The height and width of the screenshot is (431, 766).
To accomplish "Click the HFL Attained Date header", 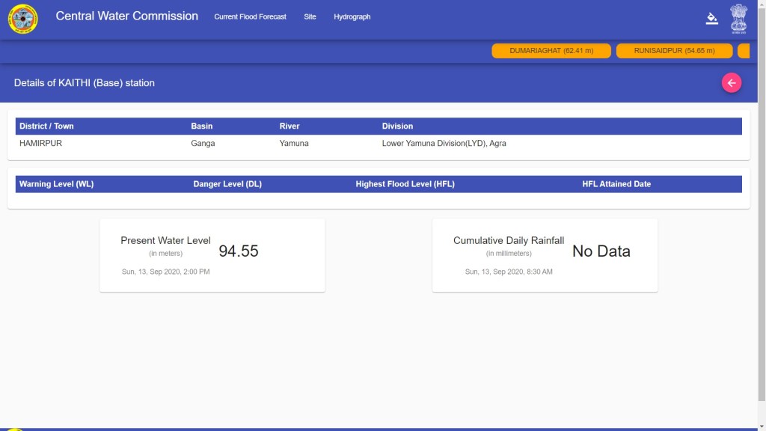I will [x=616, y=184].
